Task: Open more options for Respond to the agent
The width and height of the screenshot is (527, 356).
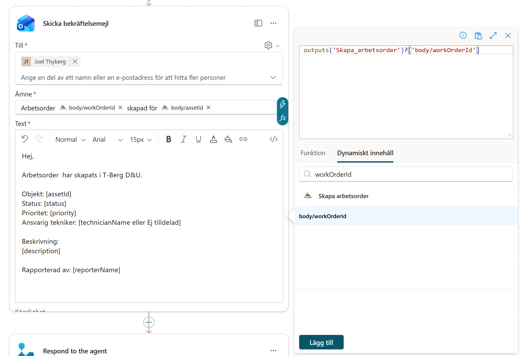Action: [x=273, y=350]
